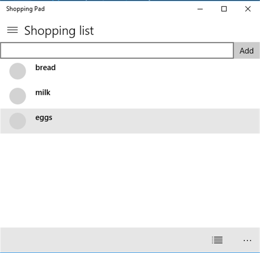Click the Shopping list page heading
This screenshot has width=260, height=253.
[59, 31]
